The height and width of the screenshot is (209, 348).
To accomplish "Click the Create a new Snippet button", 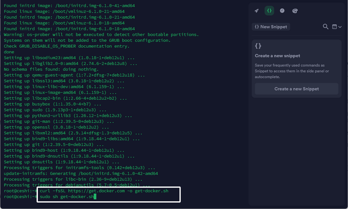I will pyautogui.click(x=296, y=89).
